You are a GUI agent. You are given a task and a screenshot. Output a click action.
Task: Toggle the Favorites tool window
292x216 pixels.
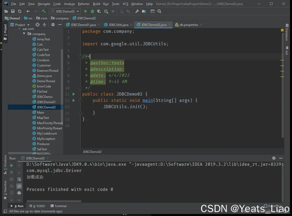[5, 190]
